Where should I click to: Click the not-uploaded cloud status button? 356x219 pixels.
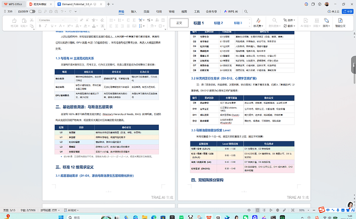click(x=333, y=11)
